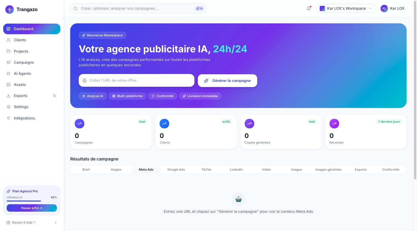Click the Campaigns megaphone icon

tap(9, 62)
